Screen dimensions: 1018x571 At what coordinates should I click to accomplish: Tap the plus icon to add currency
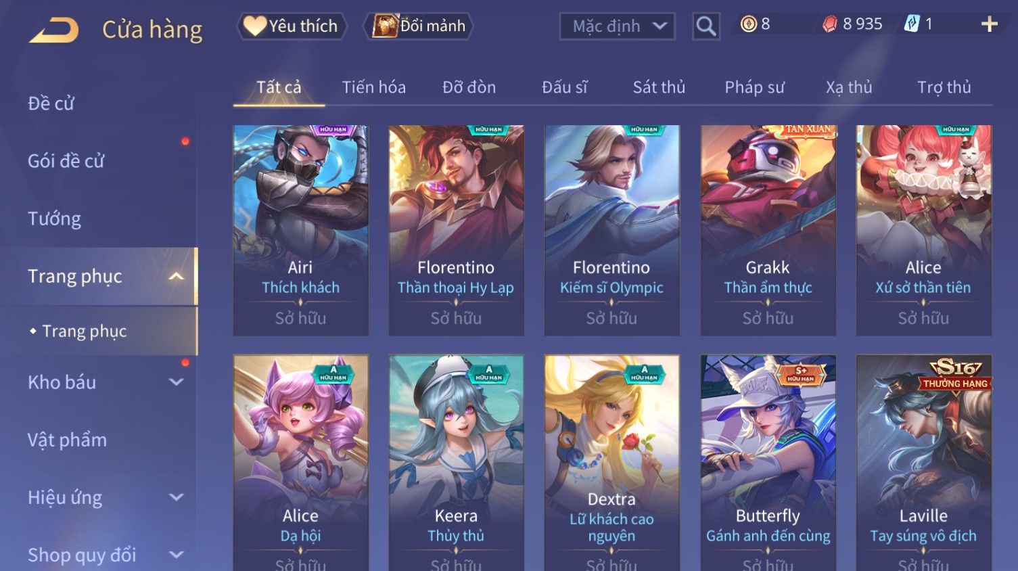990,24
